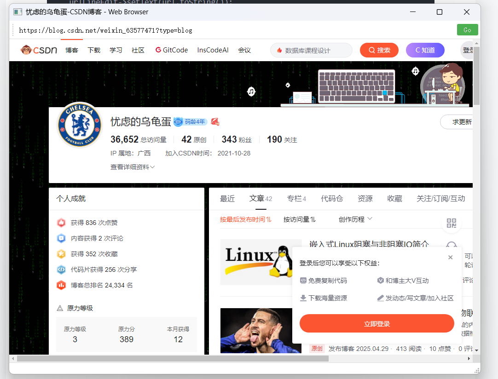Click the flame icon in search box

279,50
